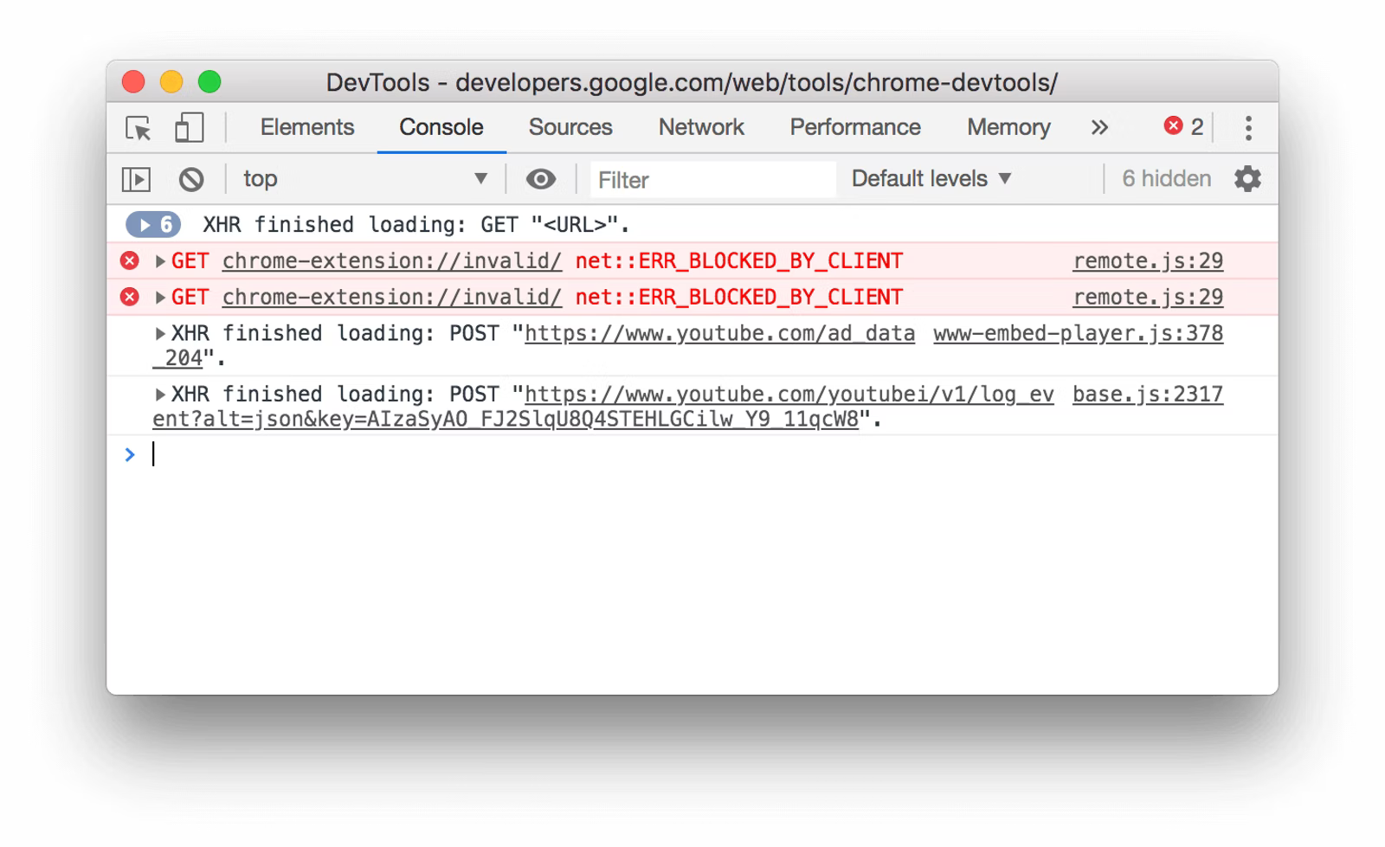This screenshot has height=847, width=1385.
Task: Expand the first ERR_BLOCKED_BY_CLIENT error
Action: pyautogui.click(x=160, y=260)
